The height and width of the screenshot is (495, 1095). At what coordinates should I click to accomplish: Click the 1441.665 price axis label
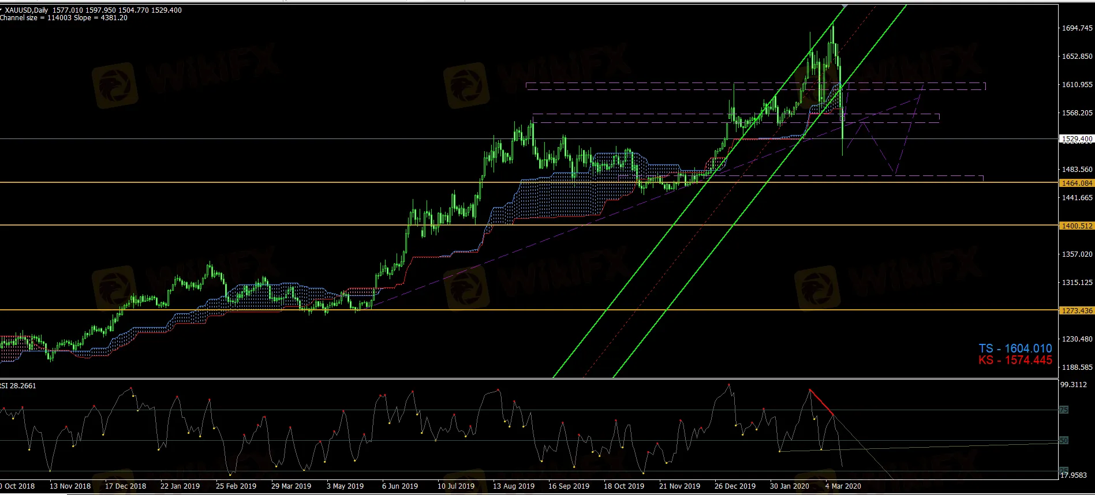pos(1077,198)
